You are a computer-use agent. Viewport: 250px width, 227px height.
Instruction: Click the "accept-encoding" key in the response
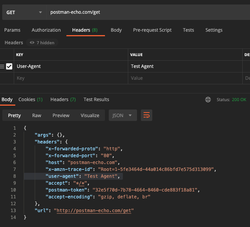[x=69, y=197]
